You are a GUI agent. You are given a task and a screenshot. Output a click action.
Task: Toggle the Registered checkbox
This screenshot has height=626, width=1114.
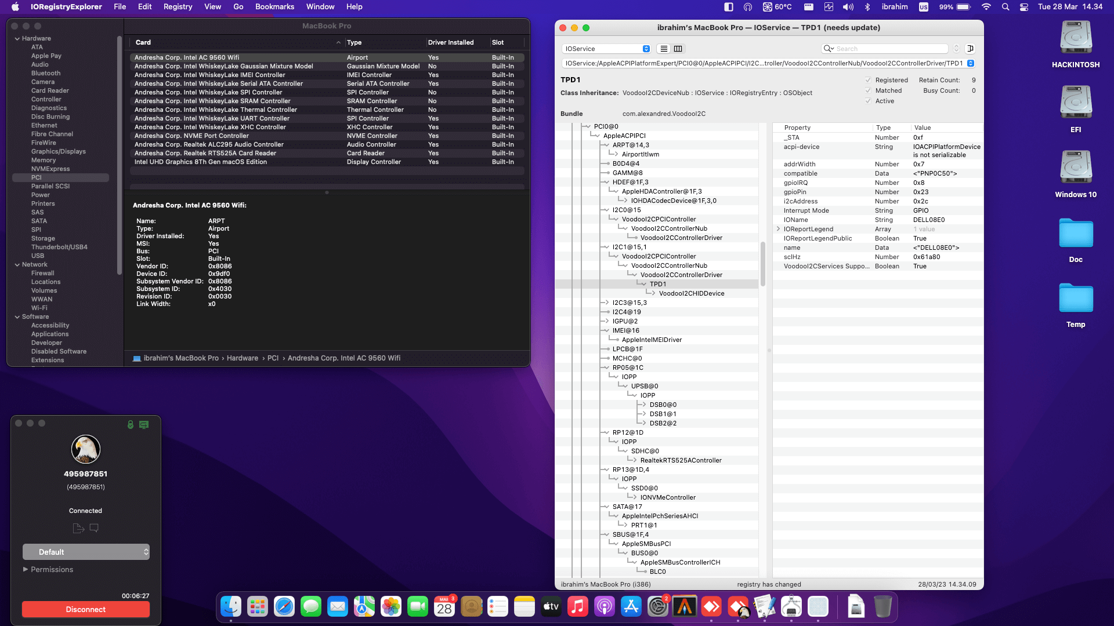(x=868, y=80)
